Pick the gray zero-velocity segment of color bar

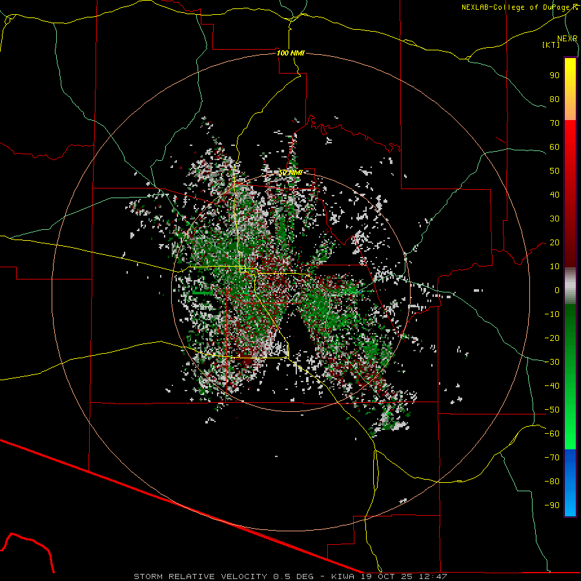[570, 286]
